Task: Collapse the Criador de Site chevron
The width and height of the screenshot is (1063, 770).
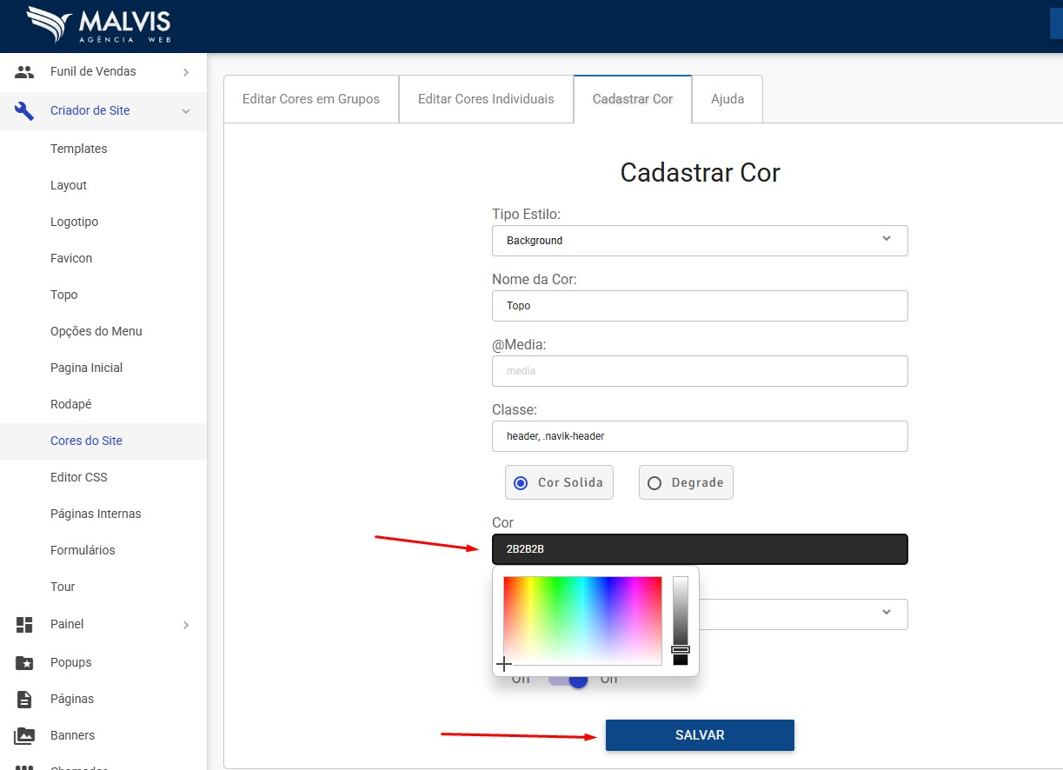Action: tap(186, 111)
